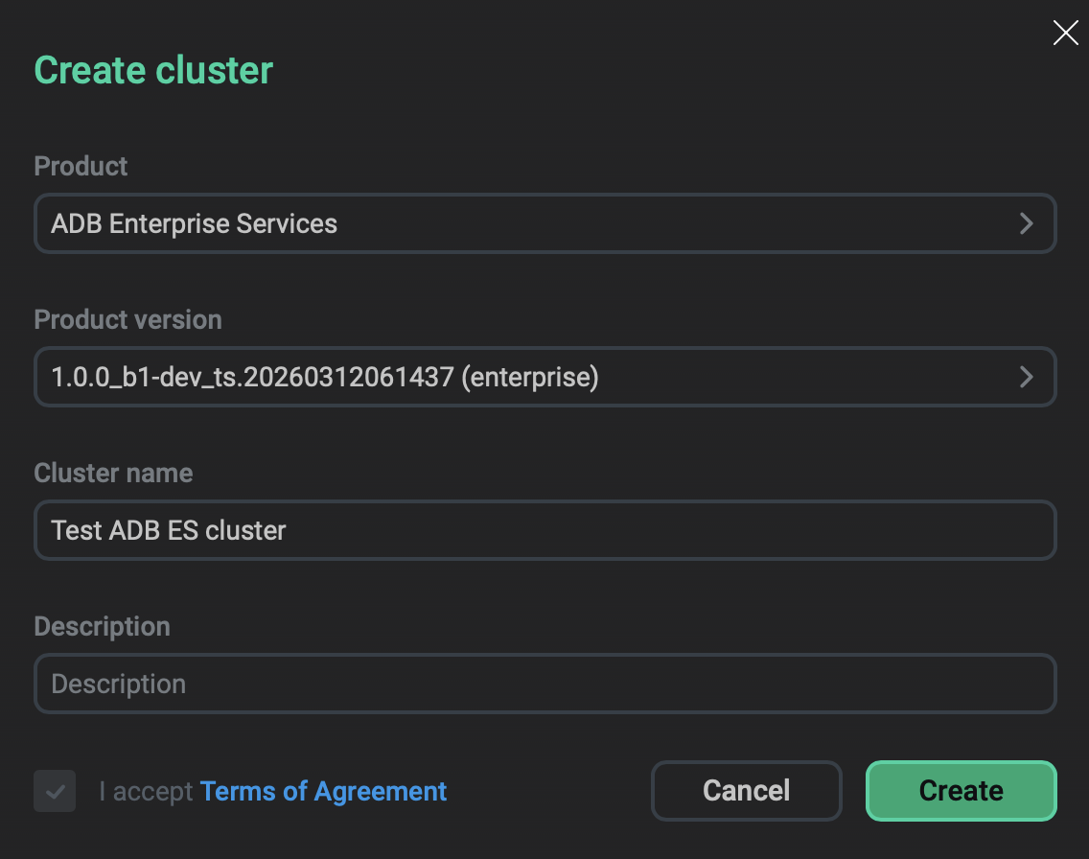This screenshot has height=859, width=1089.
Task: Uncheck the Terms of Agreement acceptance box
Action: pyautogui.click(x=54, y=791)
